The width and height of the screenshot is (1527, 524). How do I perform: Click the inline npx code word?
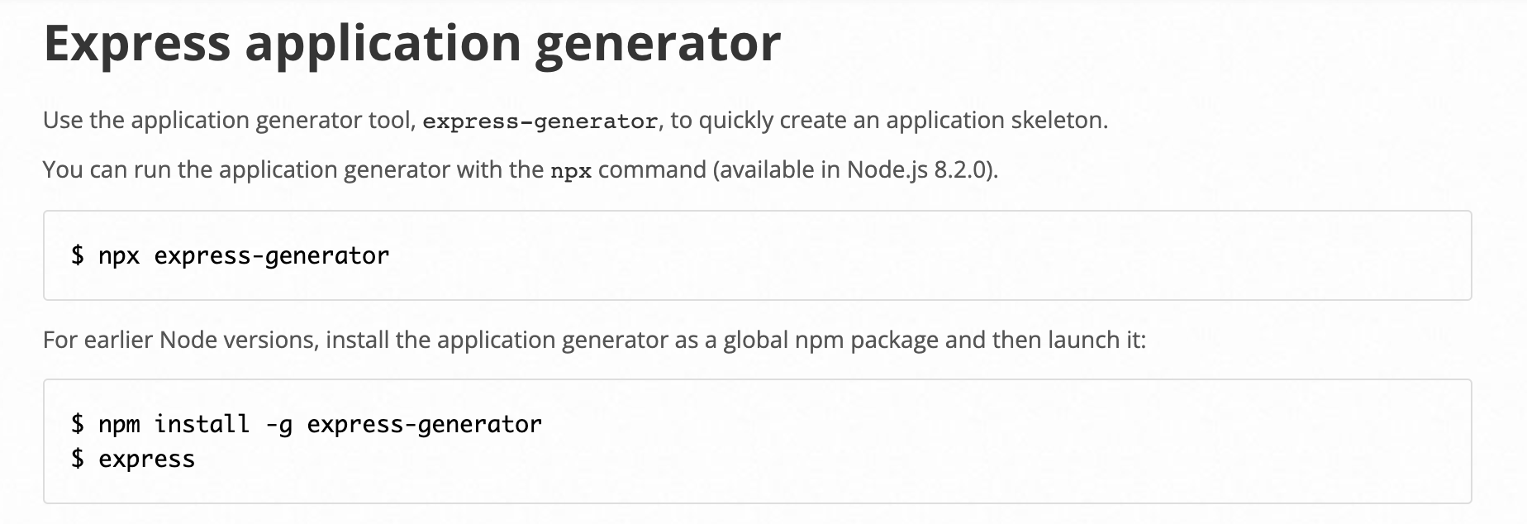tap(571, 171)
